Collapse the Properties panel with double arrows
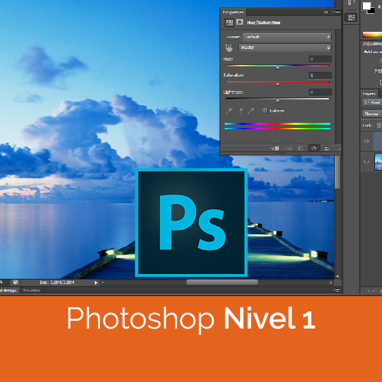Viewport: 382px width, 382px height. 327,11
